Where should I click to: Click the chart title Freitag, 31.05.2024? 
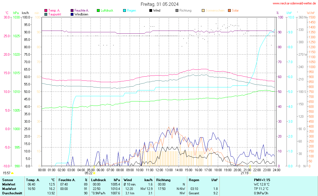click(x=159, y=4)
